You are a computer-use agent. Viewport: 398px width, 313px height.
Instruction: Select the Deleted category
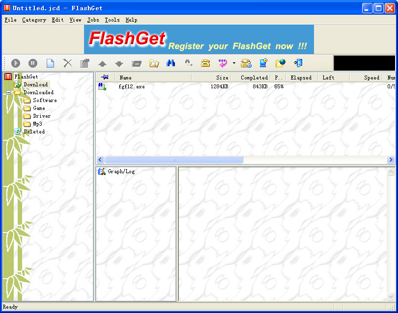34,131
